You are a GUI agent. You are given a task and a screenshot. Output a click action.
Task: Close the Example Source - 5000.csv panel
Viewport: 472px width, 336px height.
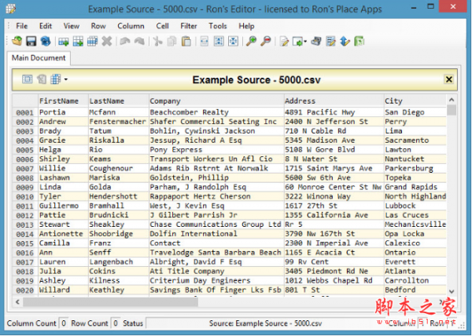[448, 79]
